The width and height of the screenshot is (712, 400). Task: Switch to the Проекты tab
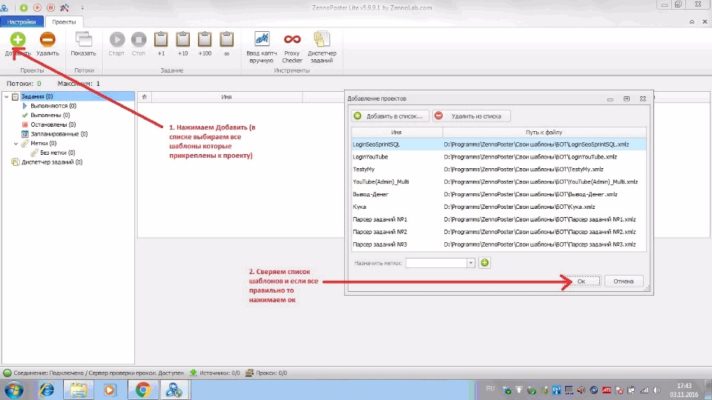[64, 21]
